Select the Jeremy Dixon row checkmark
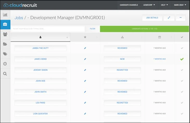The width and height of the screenshot is (190, 123). pos(182,70)
